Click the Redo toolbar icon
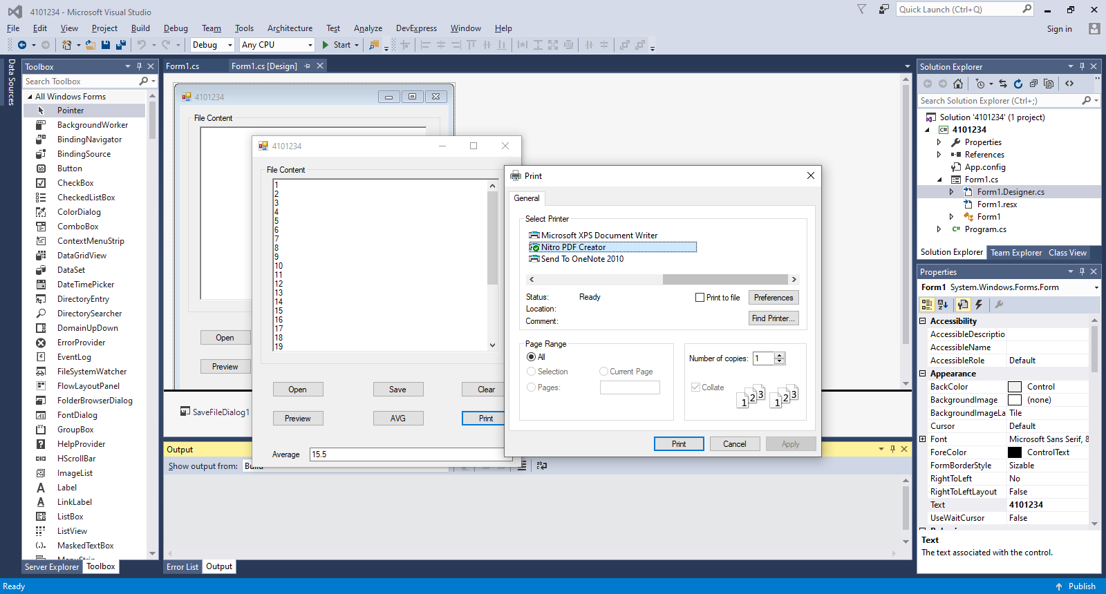The image size is (1106, 594). click(x=166, y=45)
